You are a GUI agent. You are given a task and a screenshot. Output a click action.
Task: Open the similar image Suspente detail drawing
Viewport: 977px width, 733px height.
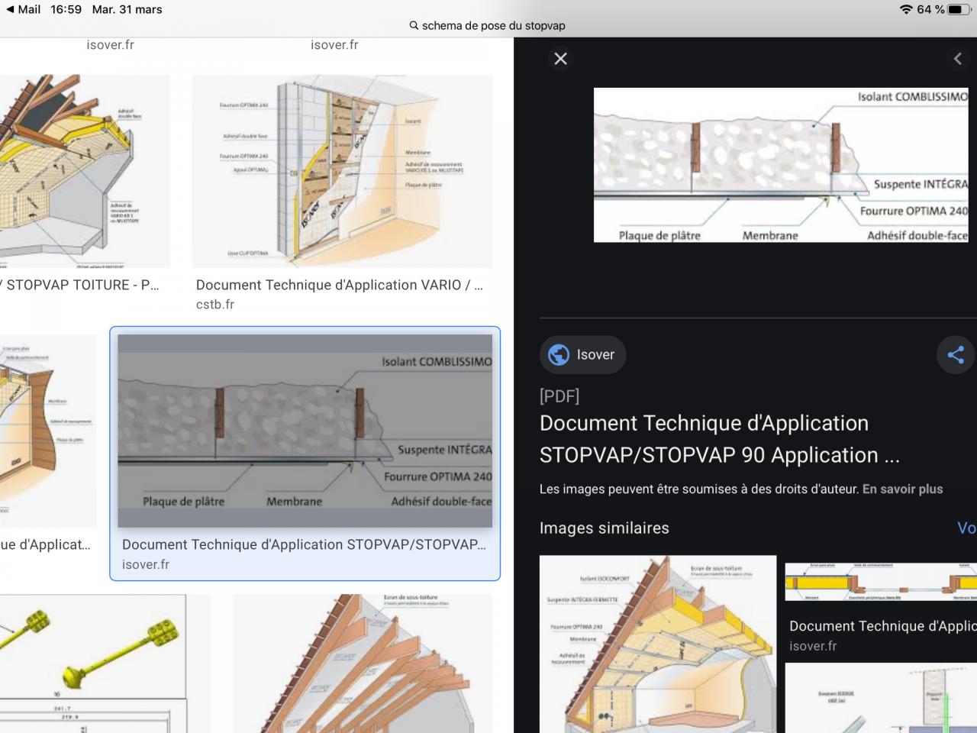pyautogui.click(x=881, y=698)
